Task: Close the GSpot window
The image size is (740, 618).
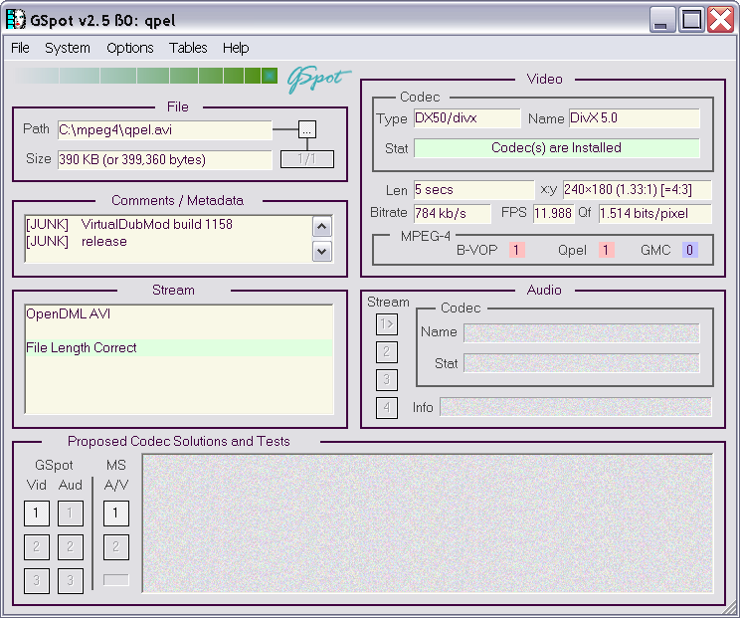Action: point(720,20)
